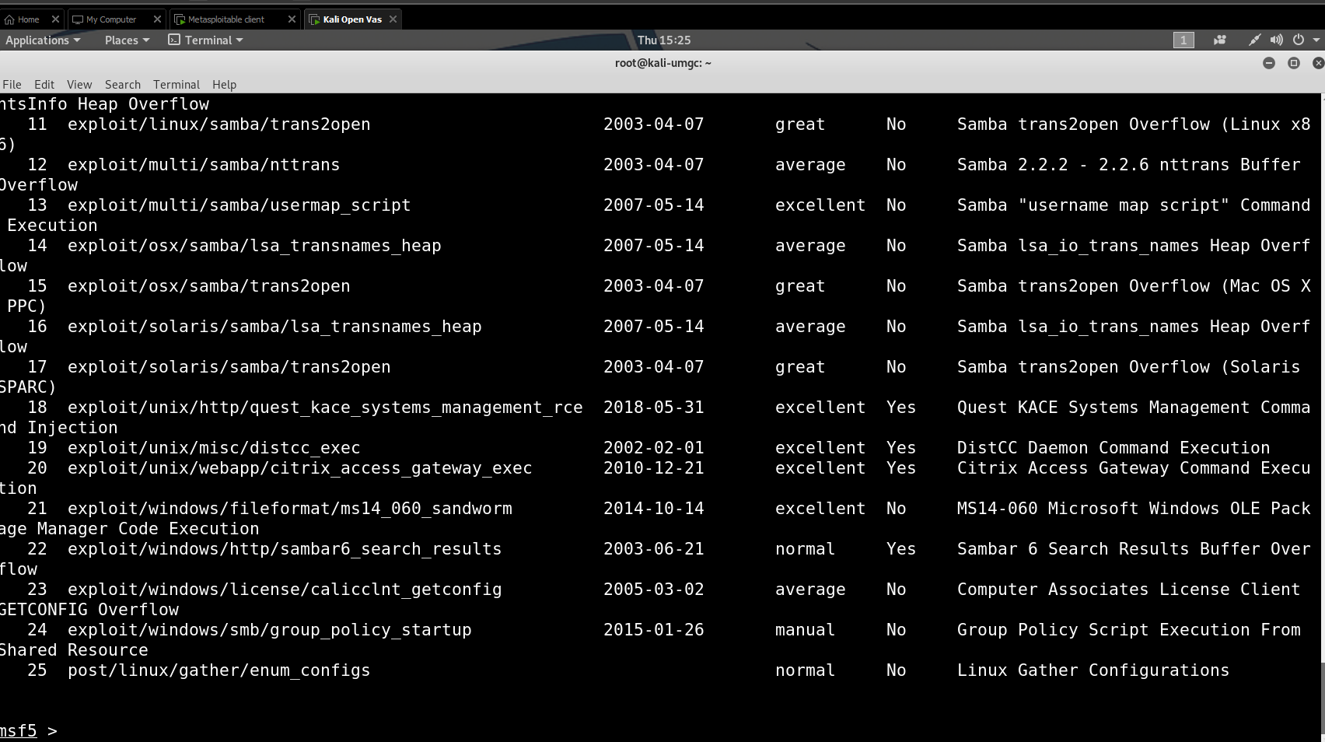Click exploit/solaris/samba/trans2open text
Image resolution: width=1325 pixels, height=742 pixels.
229,367
